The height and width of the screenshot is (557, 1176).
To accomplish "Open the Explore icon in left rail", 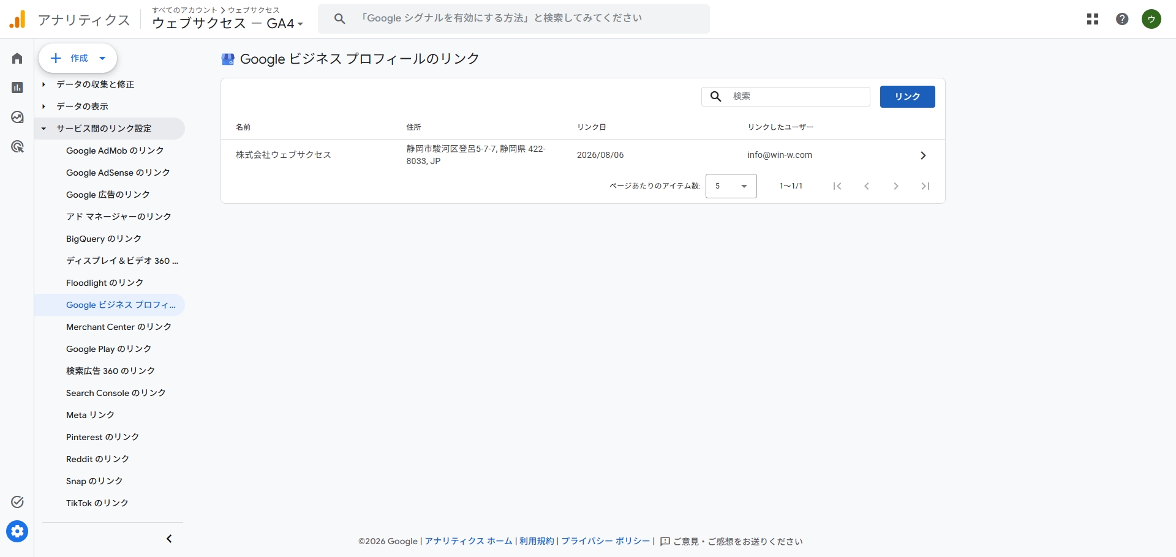I will 17,117.
